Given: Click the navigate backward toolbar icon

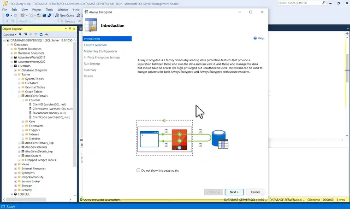Looking at the screenshot, I should coord(7,15).
